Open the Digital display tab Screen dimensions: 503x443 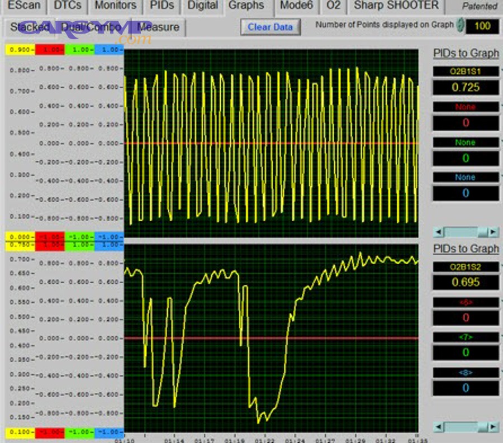[x=202, y=6]
